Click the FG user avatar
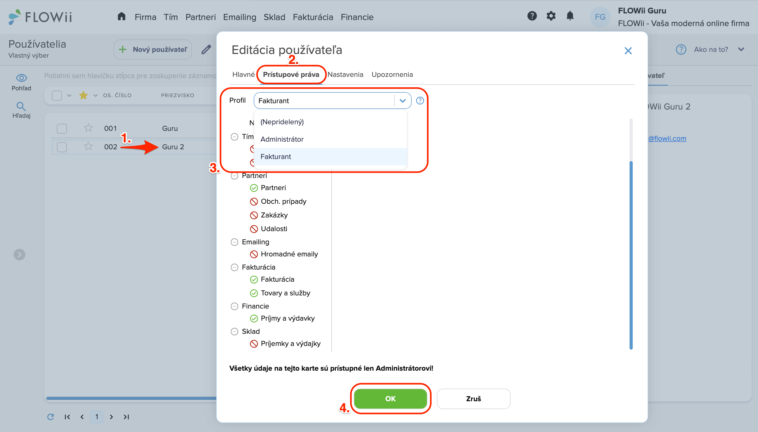 tap(600, 17)
